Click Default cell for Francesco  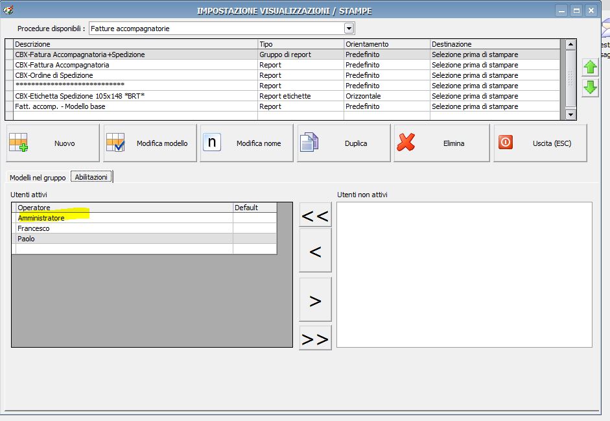(255, 228)
